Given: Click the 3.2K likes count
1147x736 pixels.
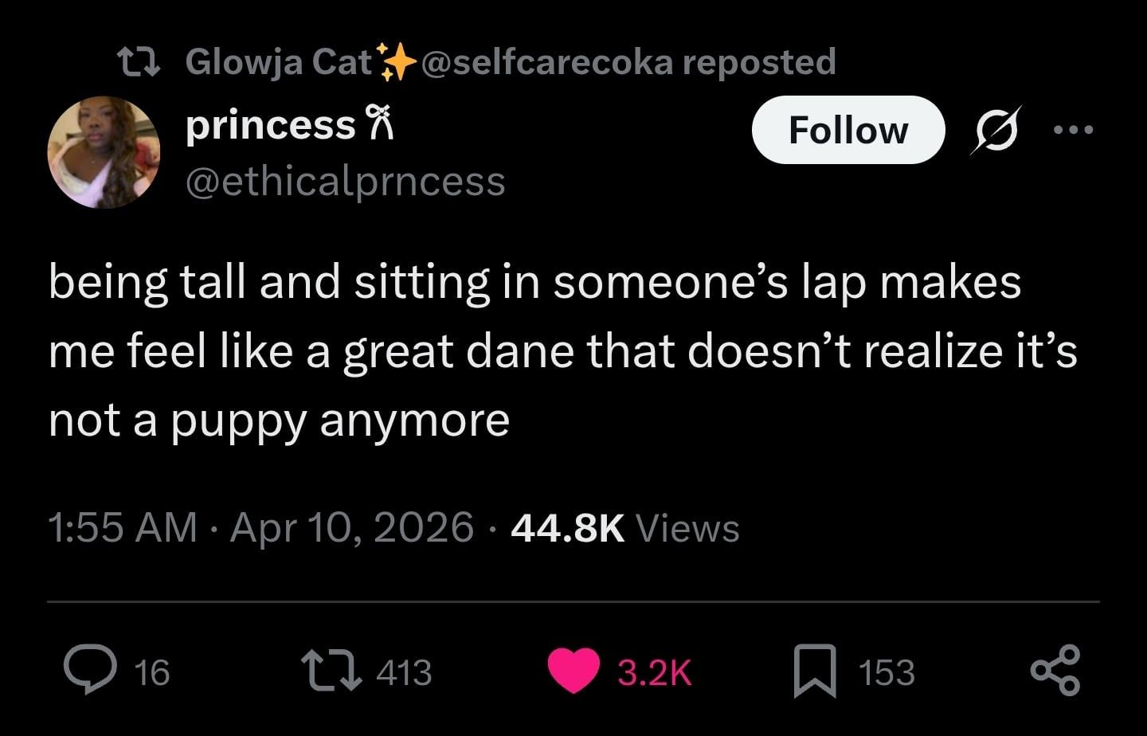Looking at the screenshot, I should point(655,672).
